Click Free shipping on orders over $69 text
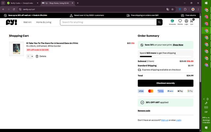 [145, 15]
